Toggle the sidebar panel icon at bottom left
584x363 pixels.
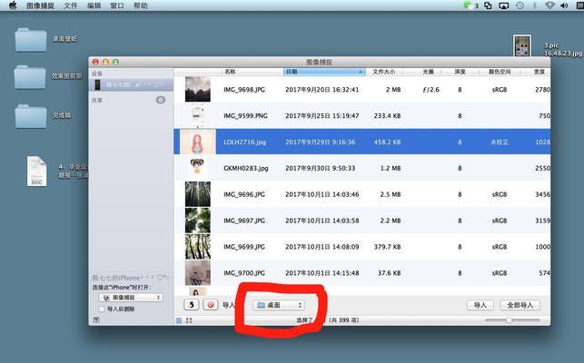point(96,319)
